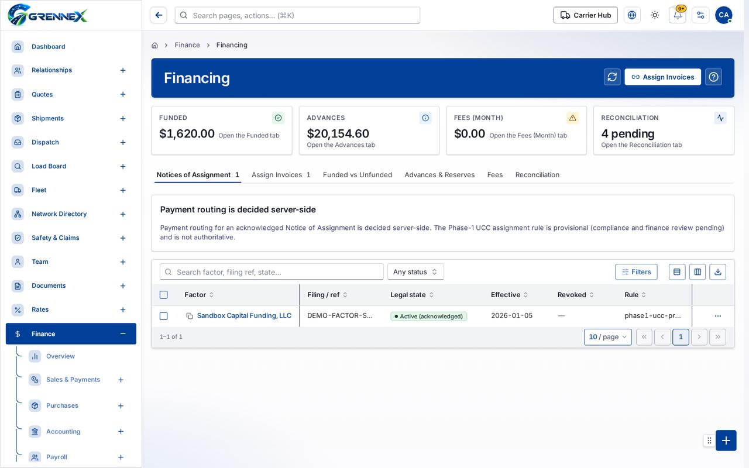This screenshot has width=749, height=468.
Task: Click the refresh icon in Financing header
Action: click(x=612, y=77)
